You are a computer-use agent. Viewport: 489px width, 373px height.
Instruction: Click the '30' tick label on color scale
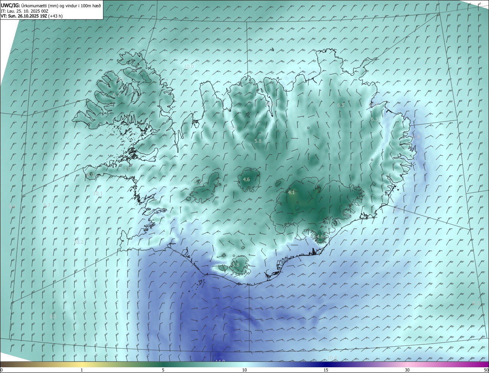407,370
